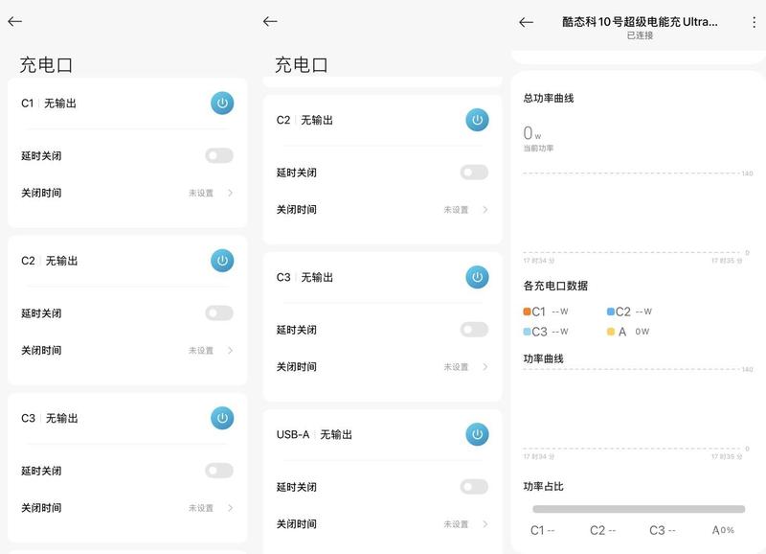Tap the 各充电口数据 heading
This screenshot has width=766, height=554.
555,286
